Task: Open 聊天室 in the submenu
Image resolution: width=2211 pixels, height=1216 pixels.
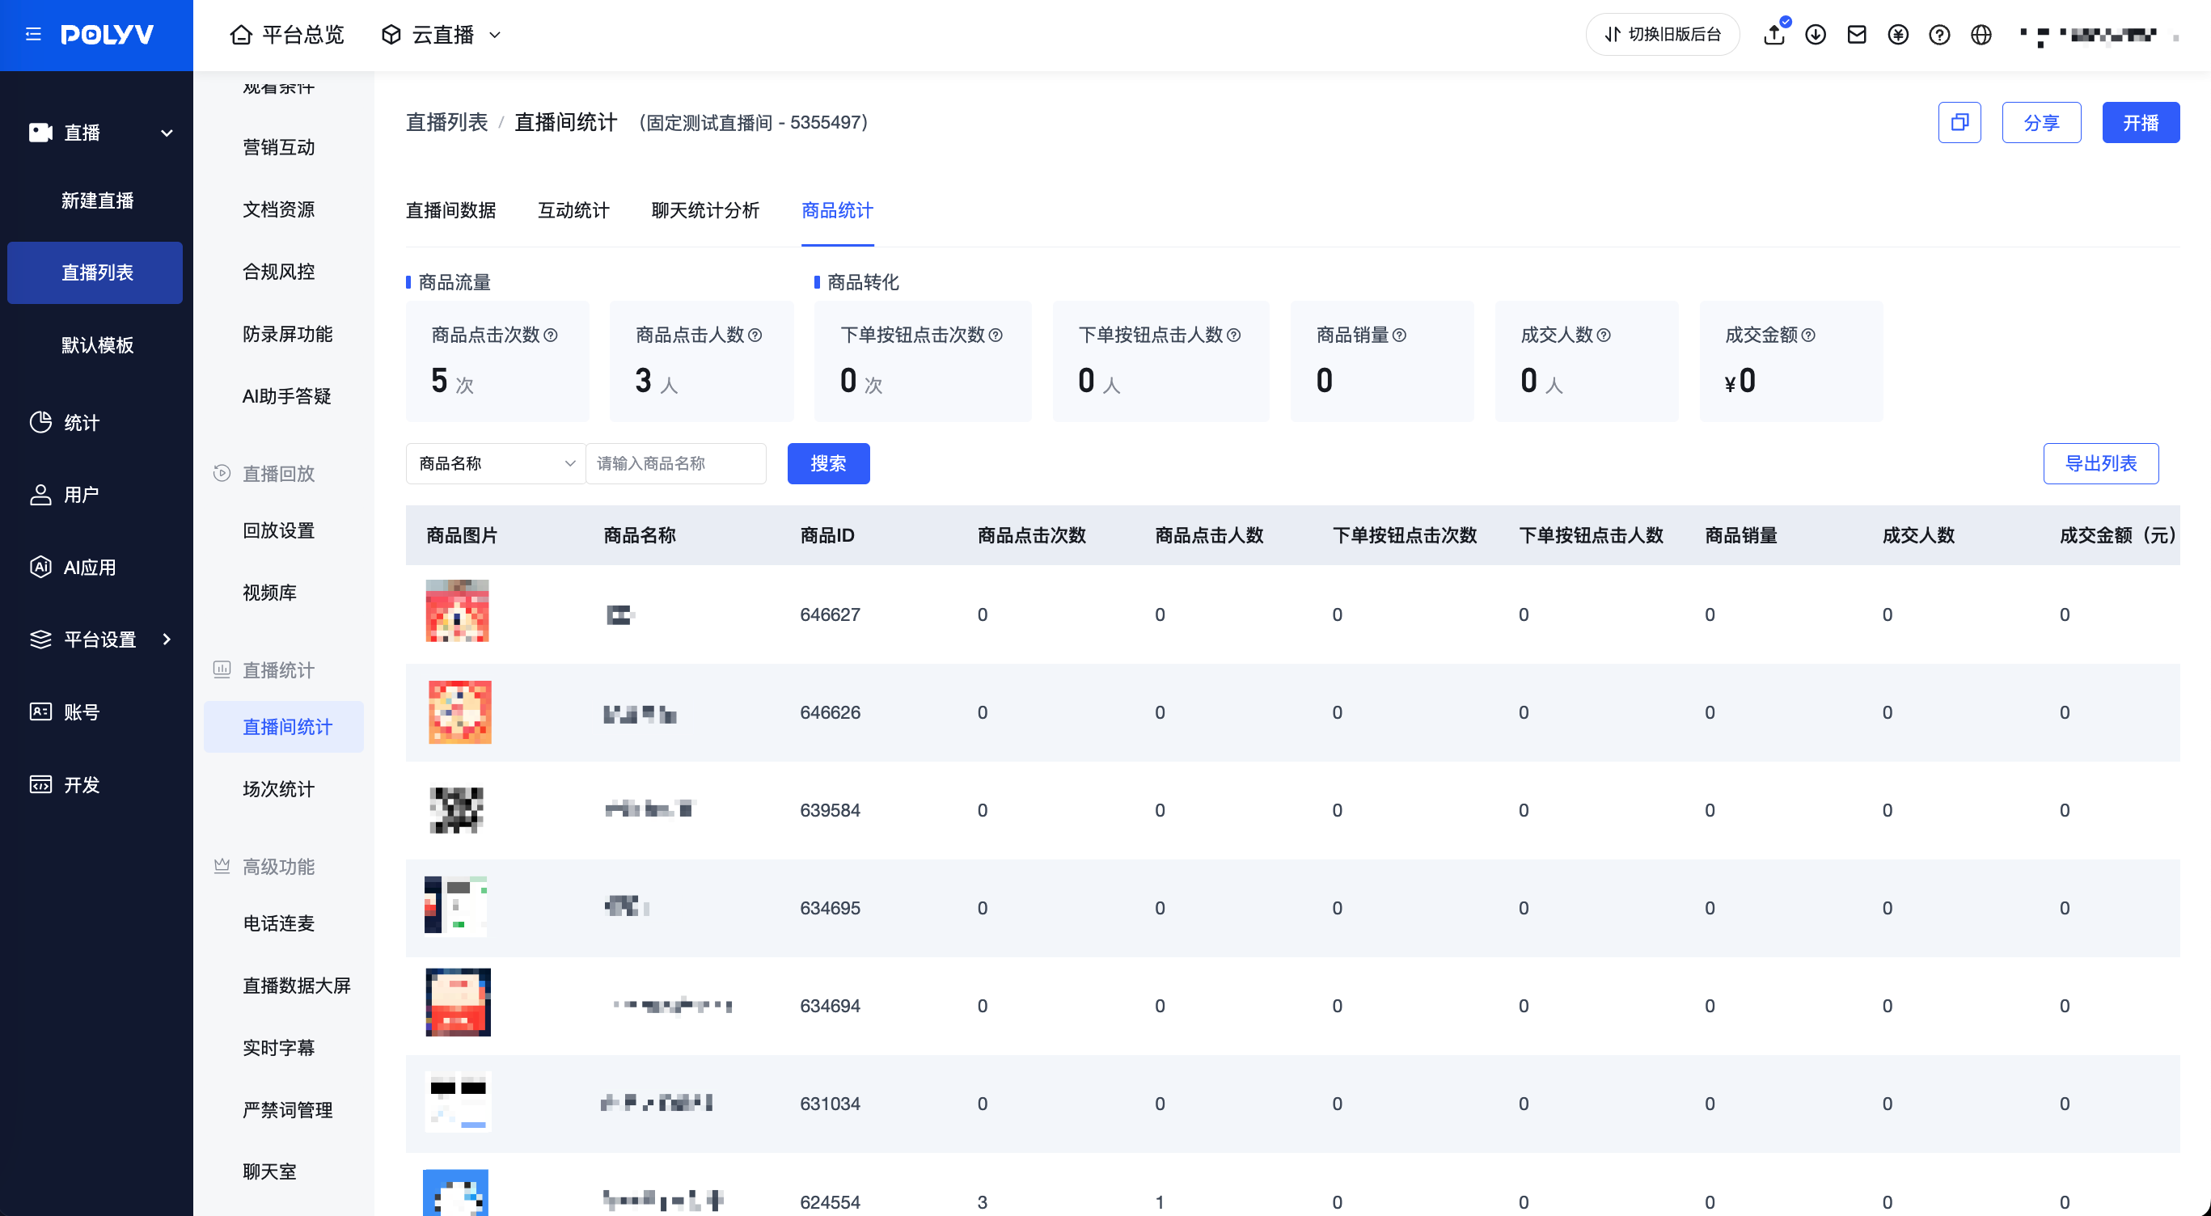Action: click(x=268, y=1172)
